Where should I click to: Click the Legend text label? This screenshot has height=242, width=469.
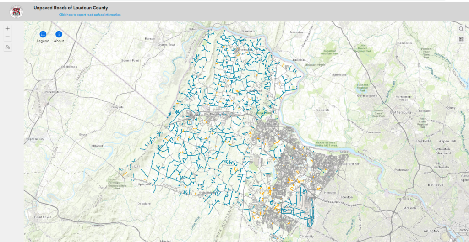coord(43,41)
